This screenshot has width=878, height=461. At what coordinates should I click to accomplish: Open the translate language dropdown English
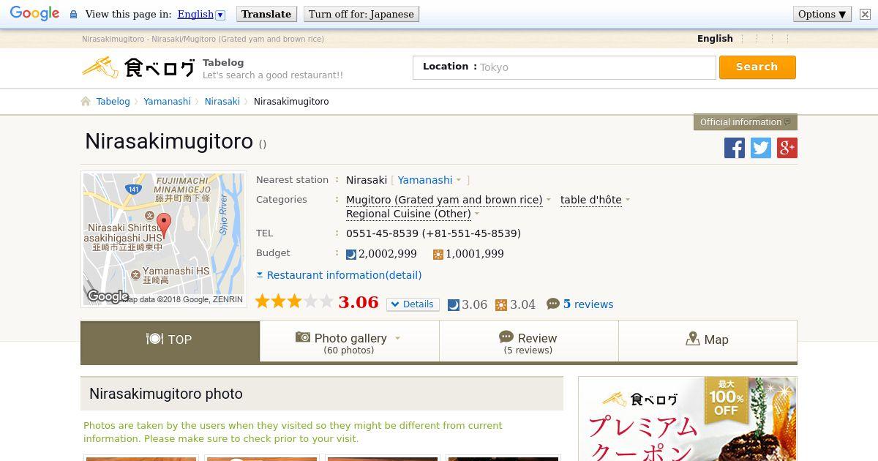201,14
